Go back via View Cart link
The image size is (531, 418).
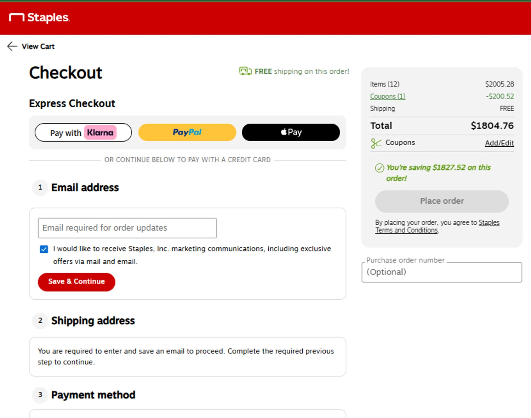click(38, 46)
